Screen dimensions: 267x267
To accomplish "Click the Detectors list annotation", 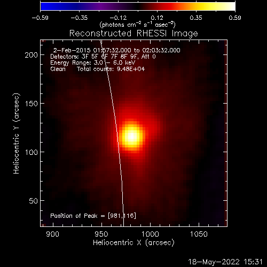I will [x=103, y=57].
